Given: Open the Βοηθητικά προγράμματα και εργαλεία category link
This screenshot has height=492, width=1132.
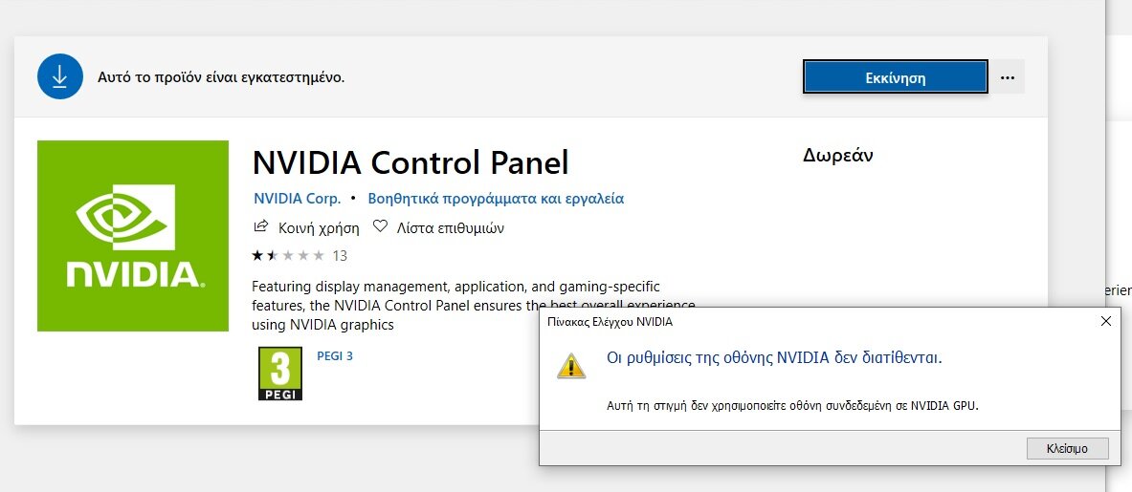Looking at the screenshot, I should (x=496, y=198).
